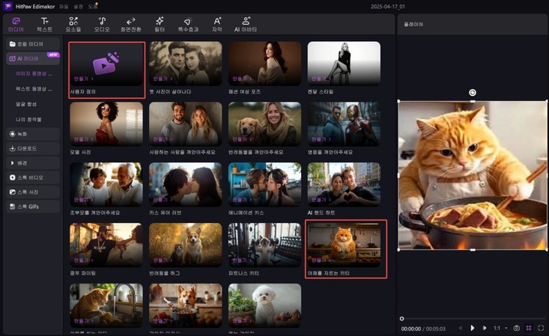Toggle fullscreen in the player panel

point(541,328)
